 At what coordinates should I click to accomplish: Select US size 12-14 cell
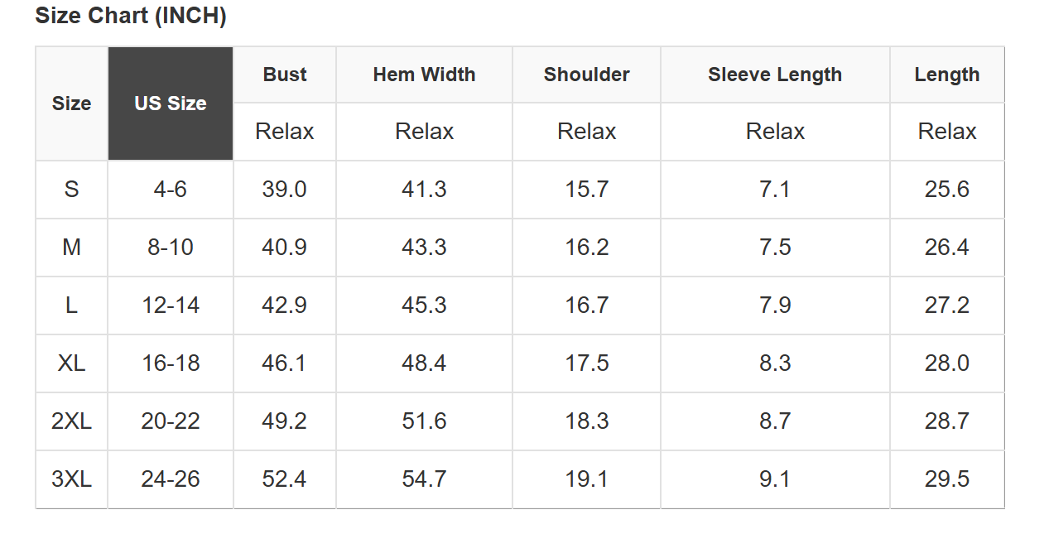(x=171, y=305)
